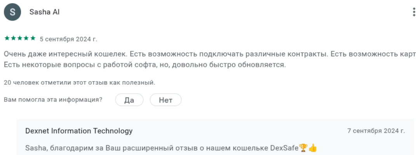
Task: Click the third green rating star
Action: [20, 38]
